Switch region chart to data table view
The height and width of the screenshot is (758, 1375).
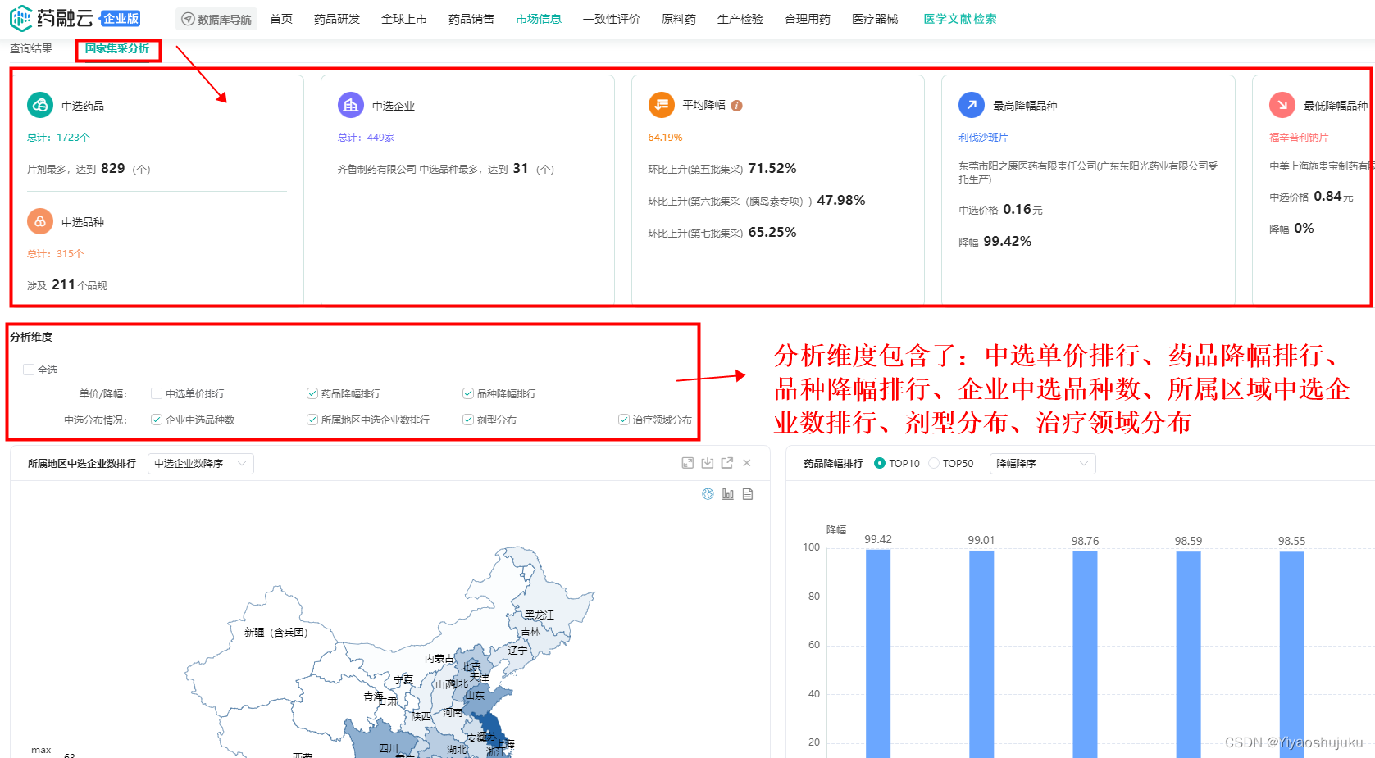pyautogui.click(x=748, y=494)
